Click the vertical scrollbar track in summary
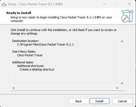Screen dimensions: 136x107 pos(122,62)
